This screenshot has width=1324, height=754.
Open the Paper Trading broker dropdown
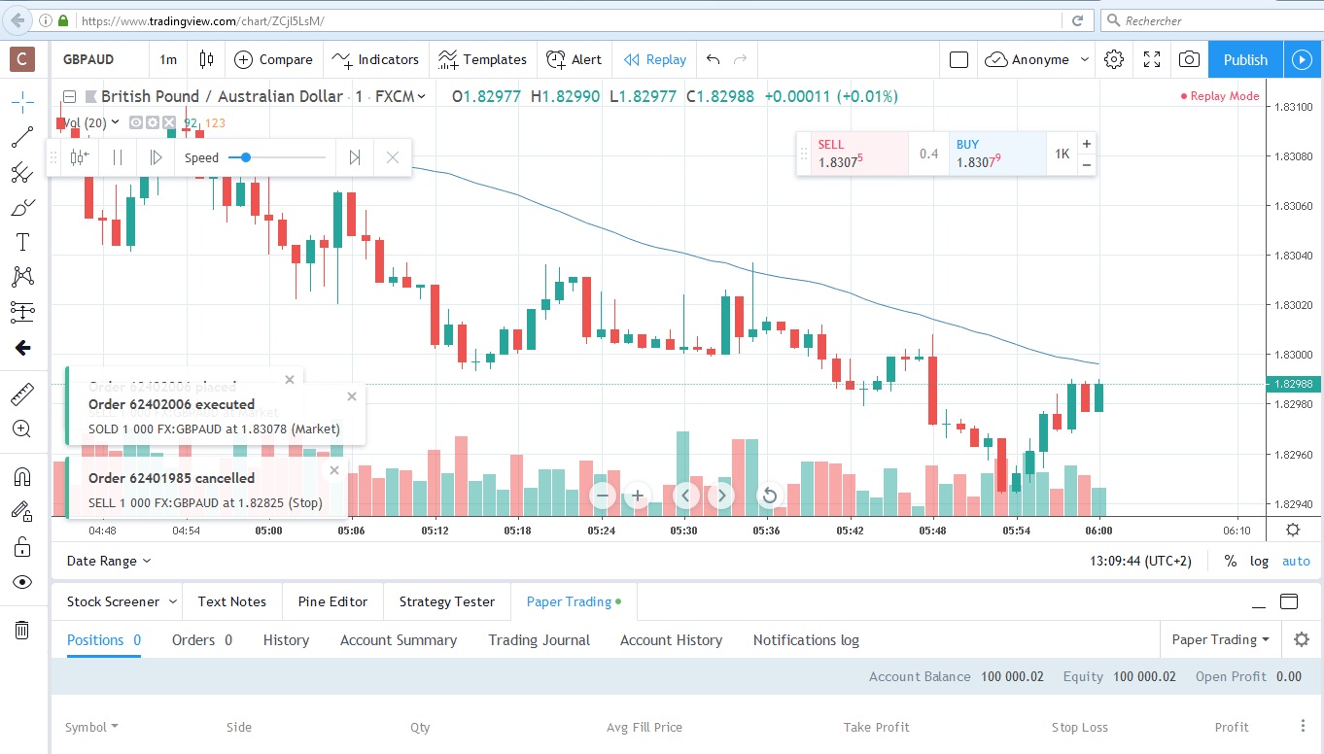[x=1220, y=639]
